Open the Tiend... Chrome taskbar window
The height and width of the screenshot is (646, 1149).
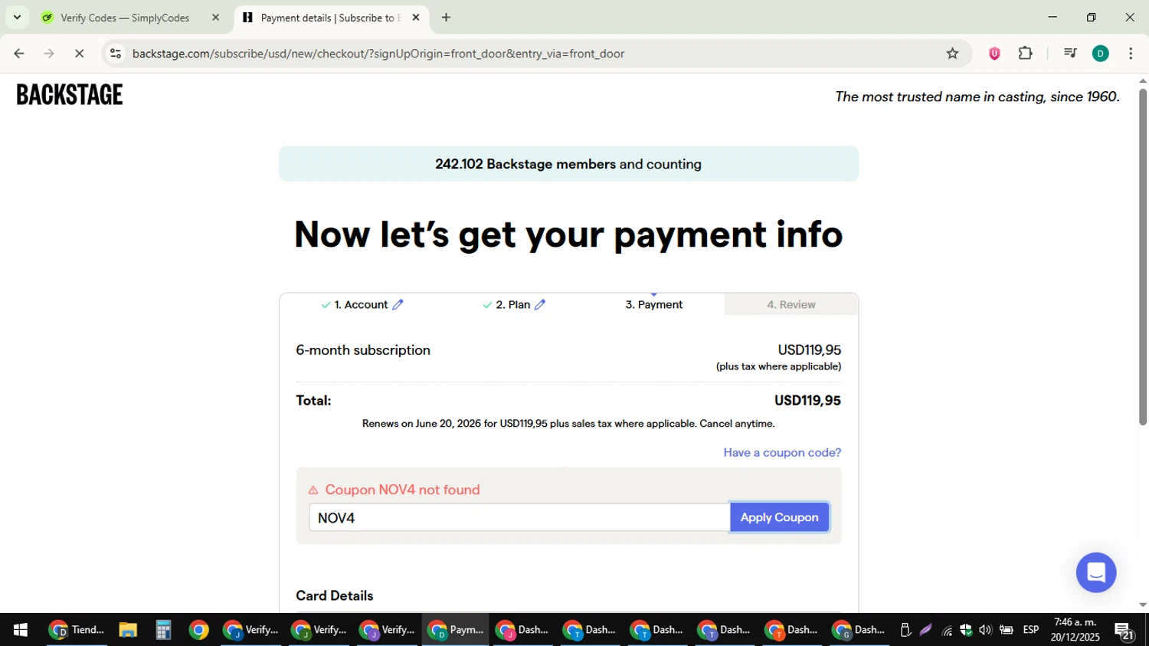77,630
